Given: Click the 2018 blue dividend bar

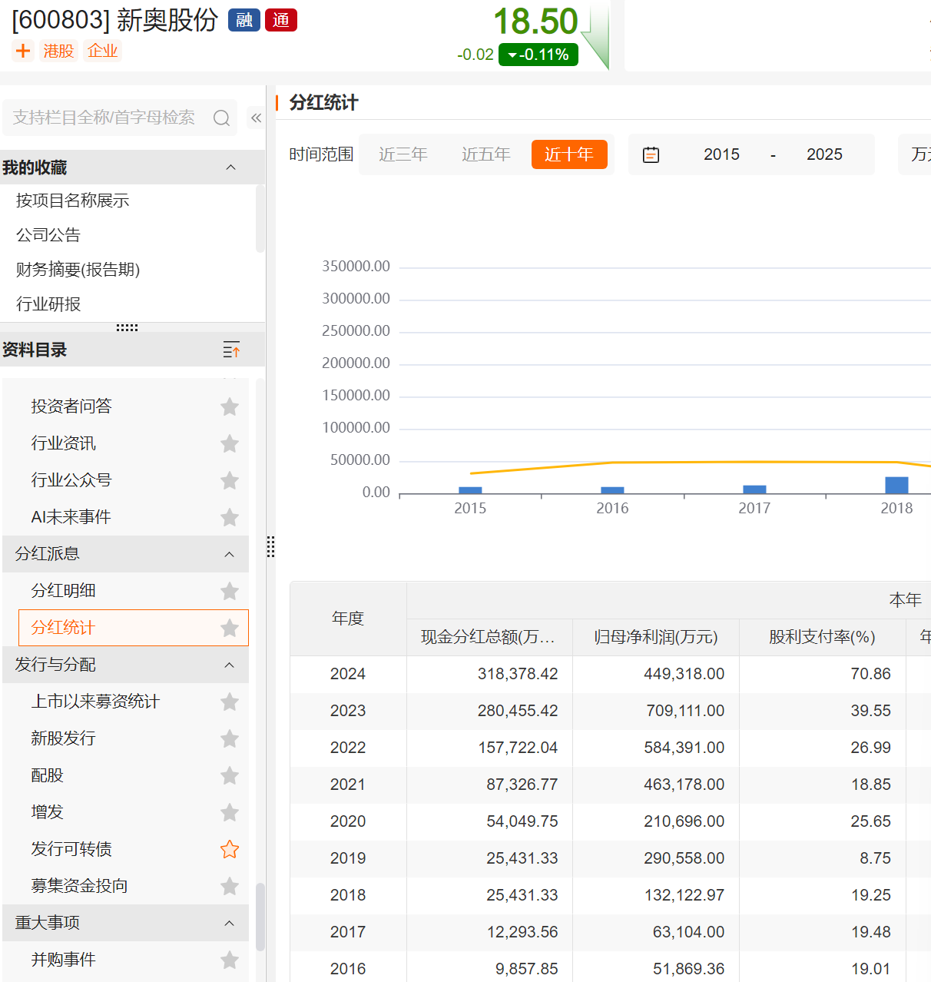Looking at the screenshot, I should (896, 485).
